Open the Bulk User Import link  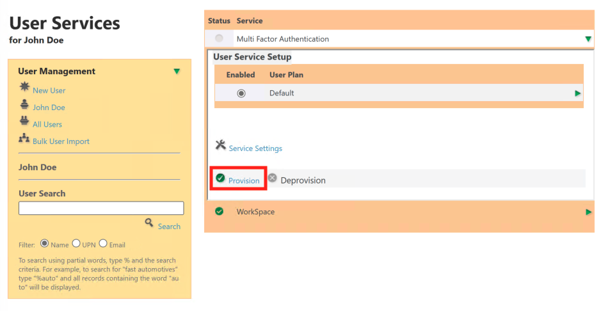click(x=61, y=141)
